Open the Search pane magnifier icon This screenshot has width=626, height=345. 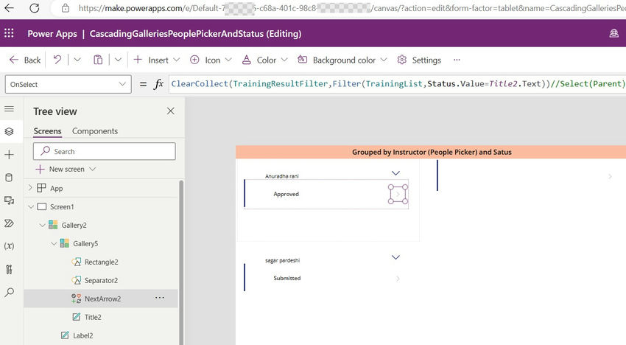[x=9, y=292]
